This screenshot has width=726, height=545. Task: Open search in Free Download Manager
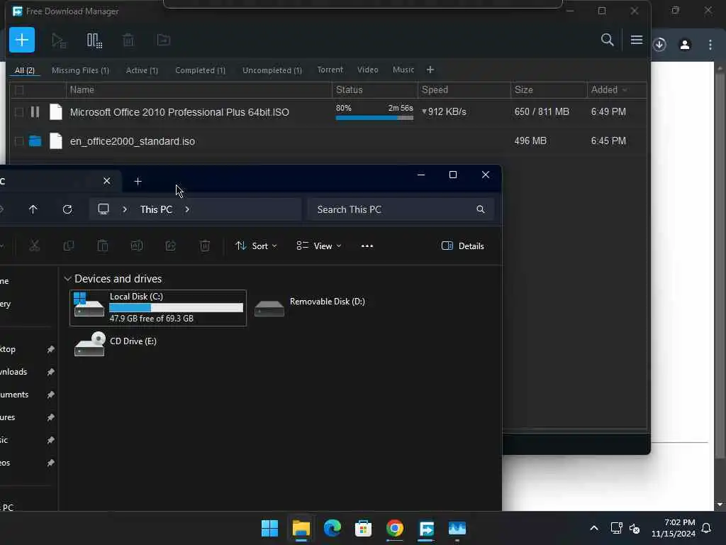point(607,40)
